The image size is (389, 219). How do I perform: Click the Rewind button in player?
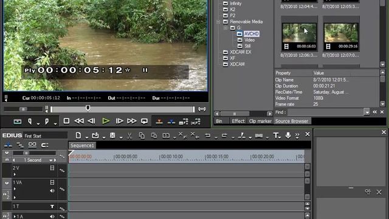click(79, 121)
